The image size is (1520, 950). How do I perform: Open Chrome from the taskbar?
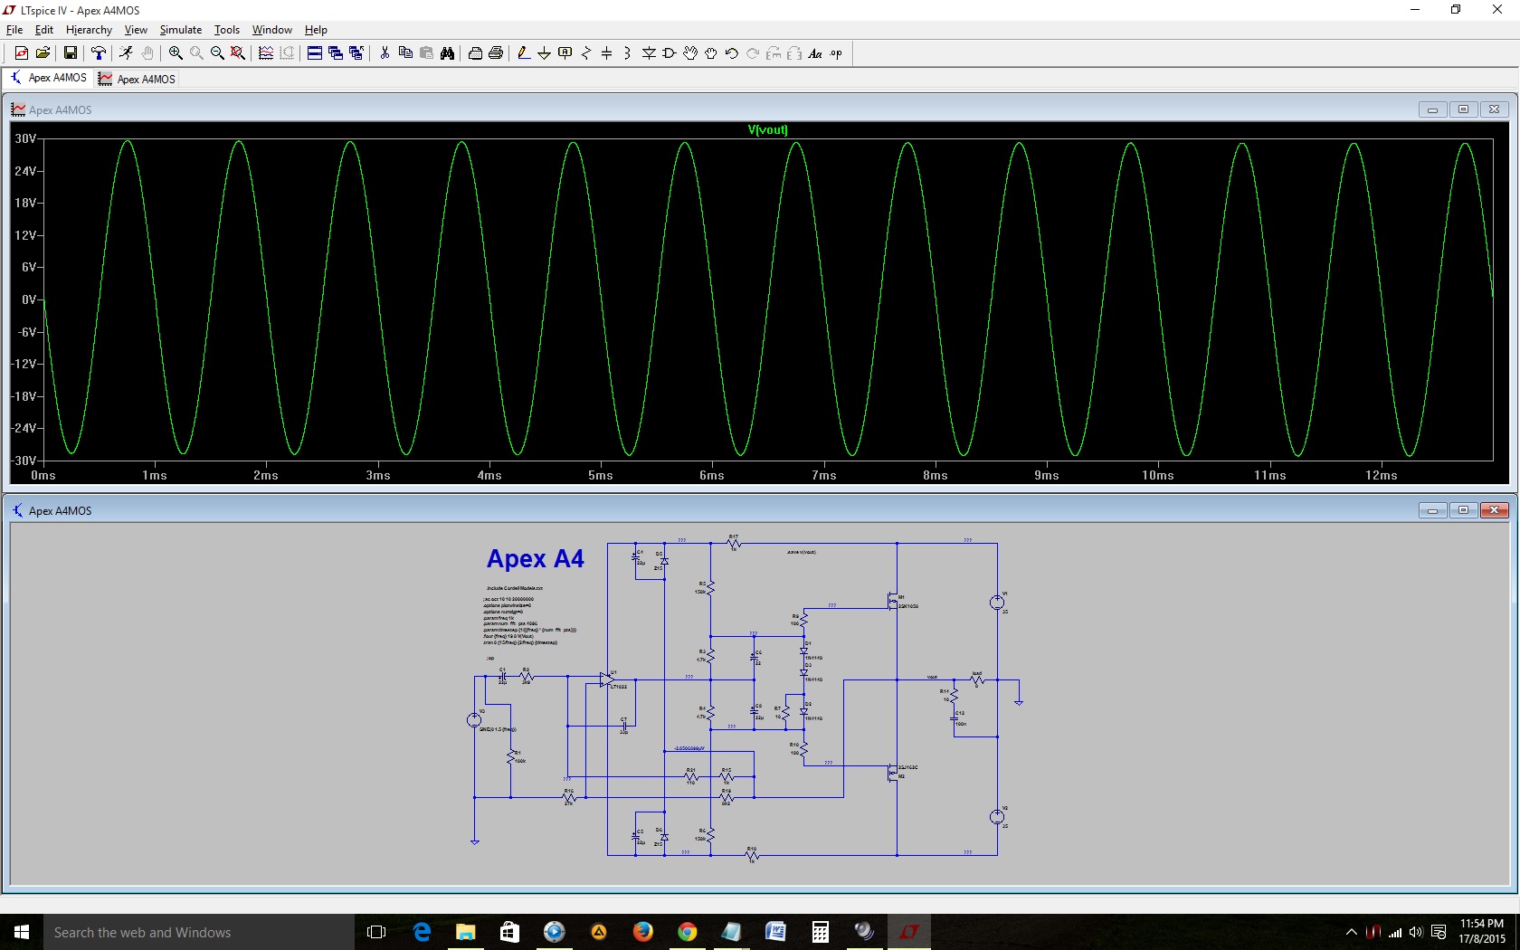click(687, 932)
